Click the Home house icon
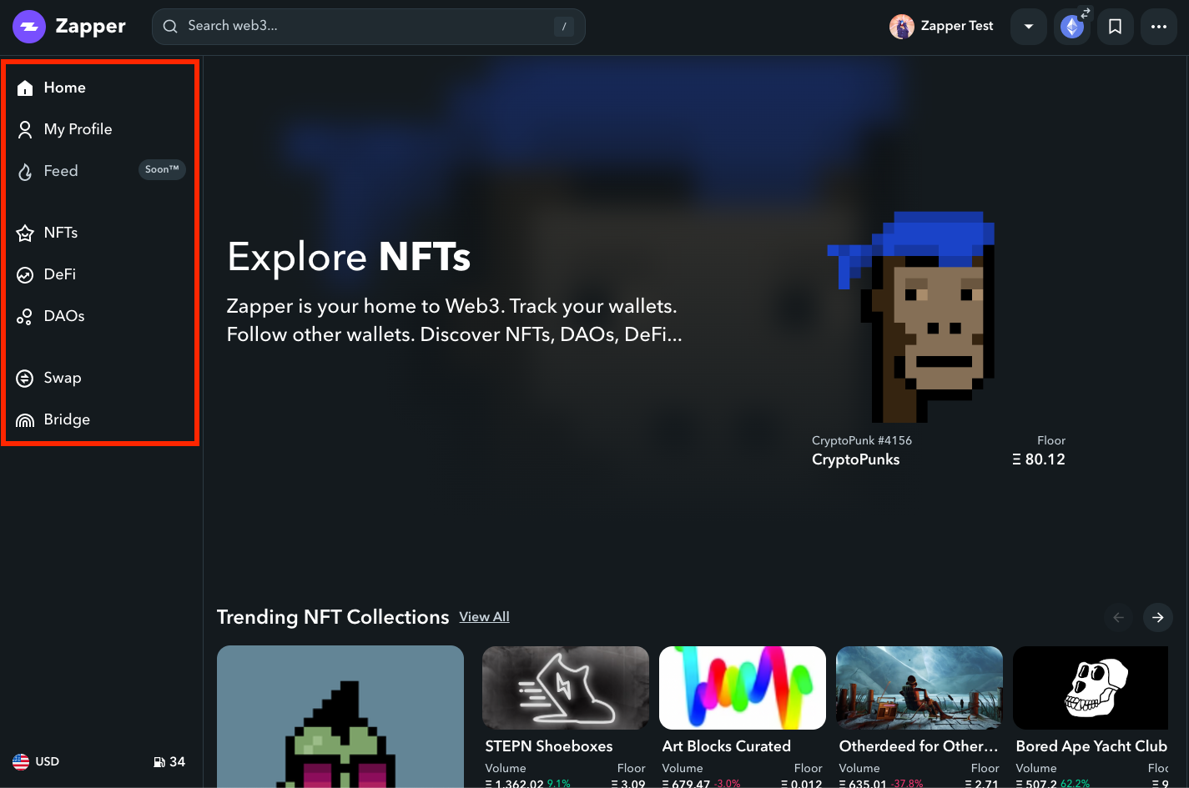Screen dimensions: 1189x788 click(25, 88)
